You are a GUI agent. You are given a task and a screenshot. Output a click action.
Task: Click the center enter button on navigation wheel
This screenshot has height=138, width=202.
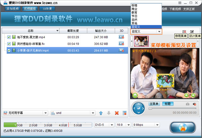(139, 108)
